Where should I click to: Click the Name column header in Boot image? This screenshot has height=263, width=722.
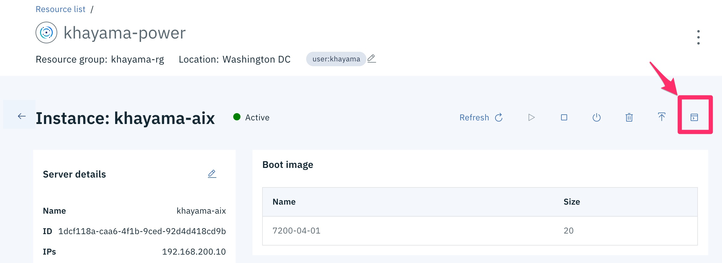click(284, 202)
